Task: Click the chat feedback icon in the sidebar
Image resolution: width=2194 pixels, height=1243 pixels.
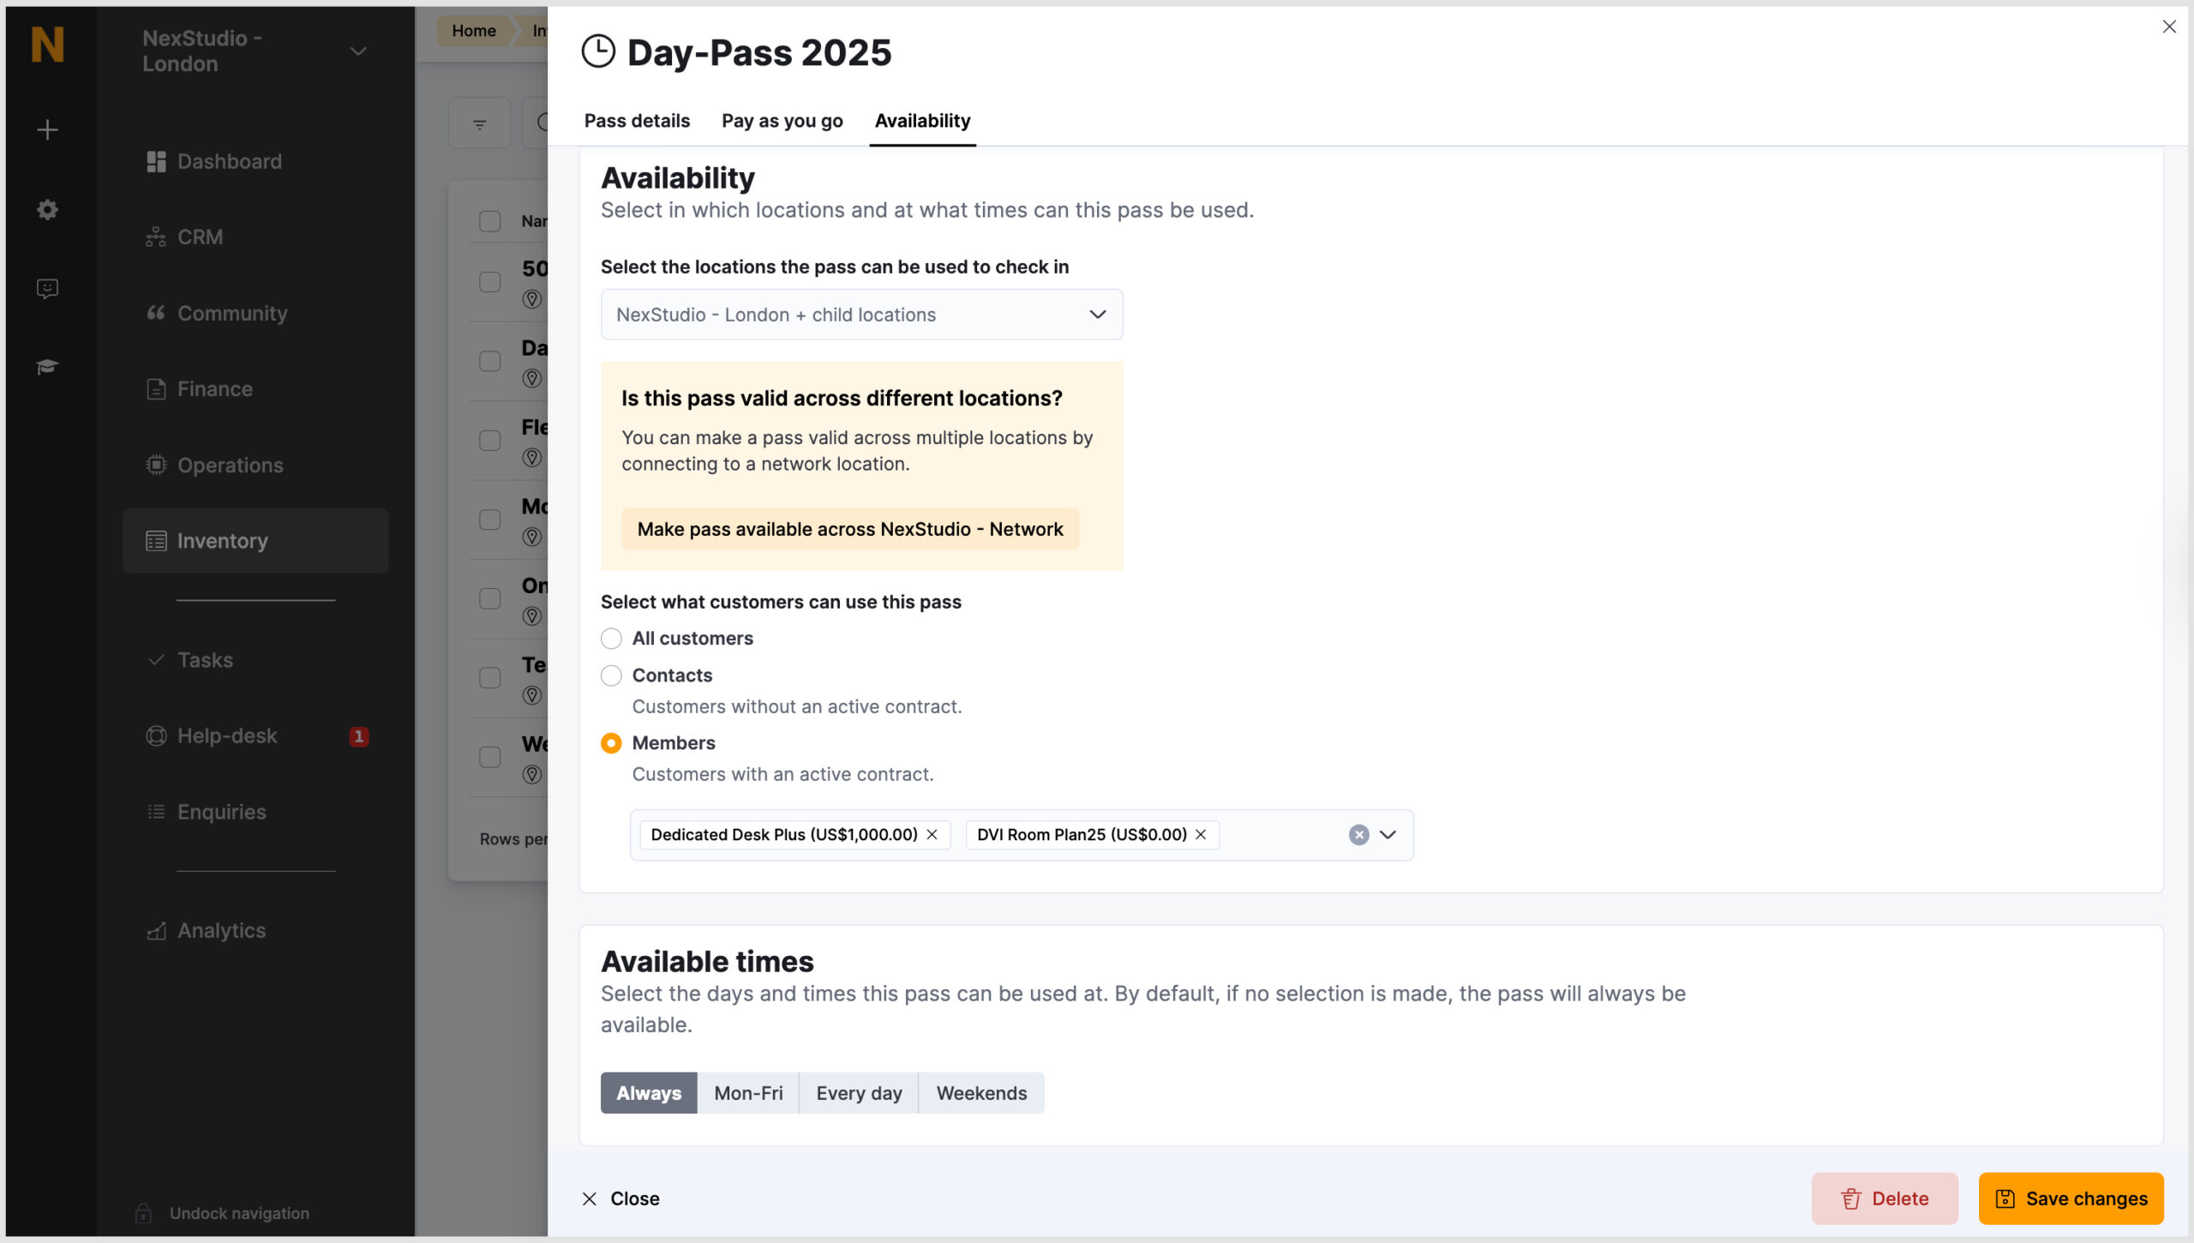Action: pyautogui.click(x=47, y=288)
